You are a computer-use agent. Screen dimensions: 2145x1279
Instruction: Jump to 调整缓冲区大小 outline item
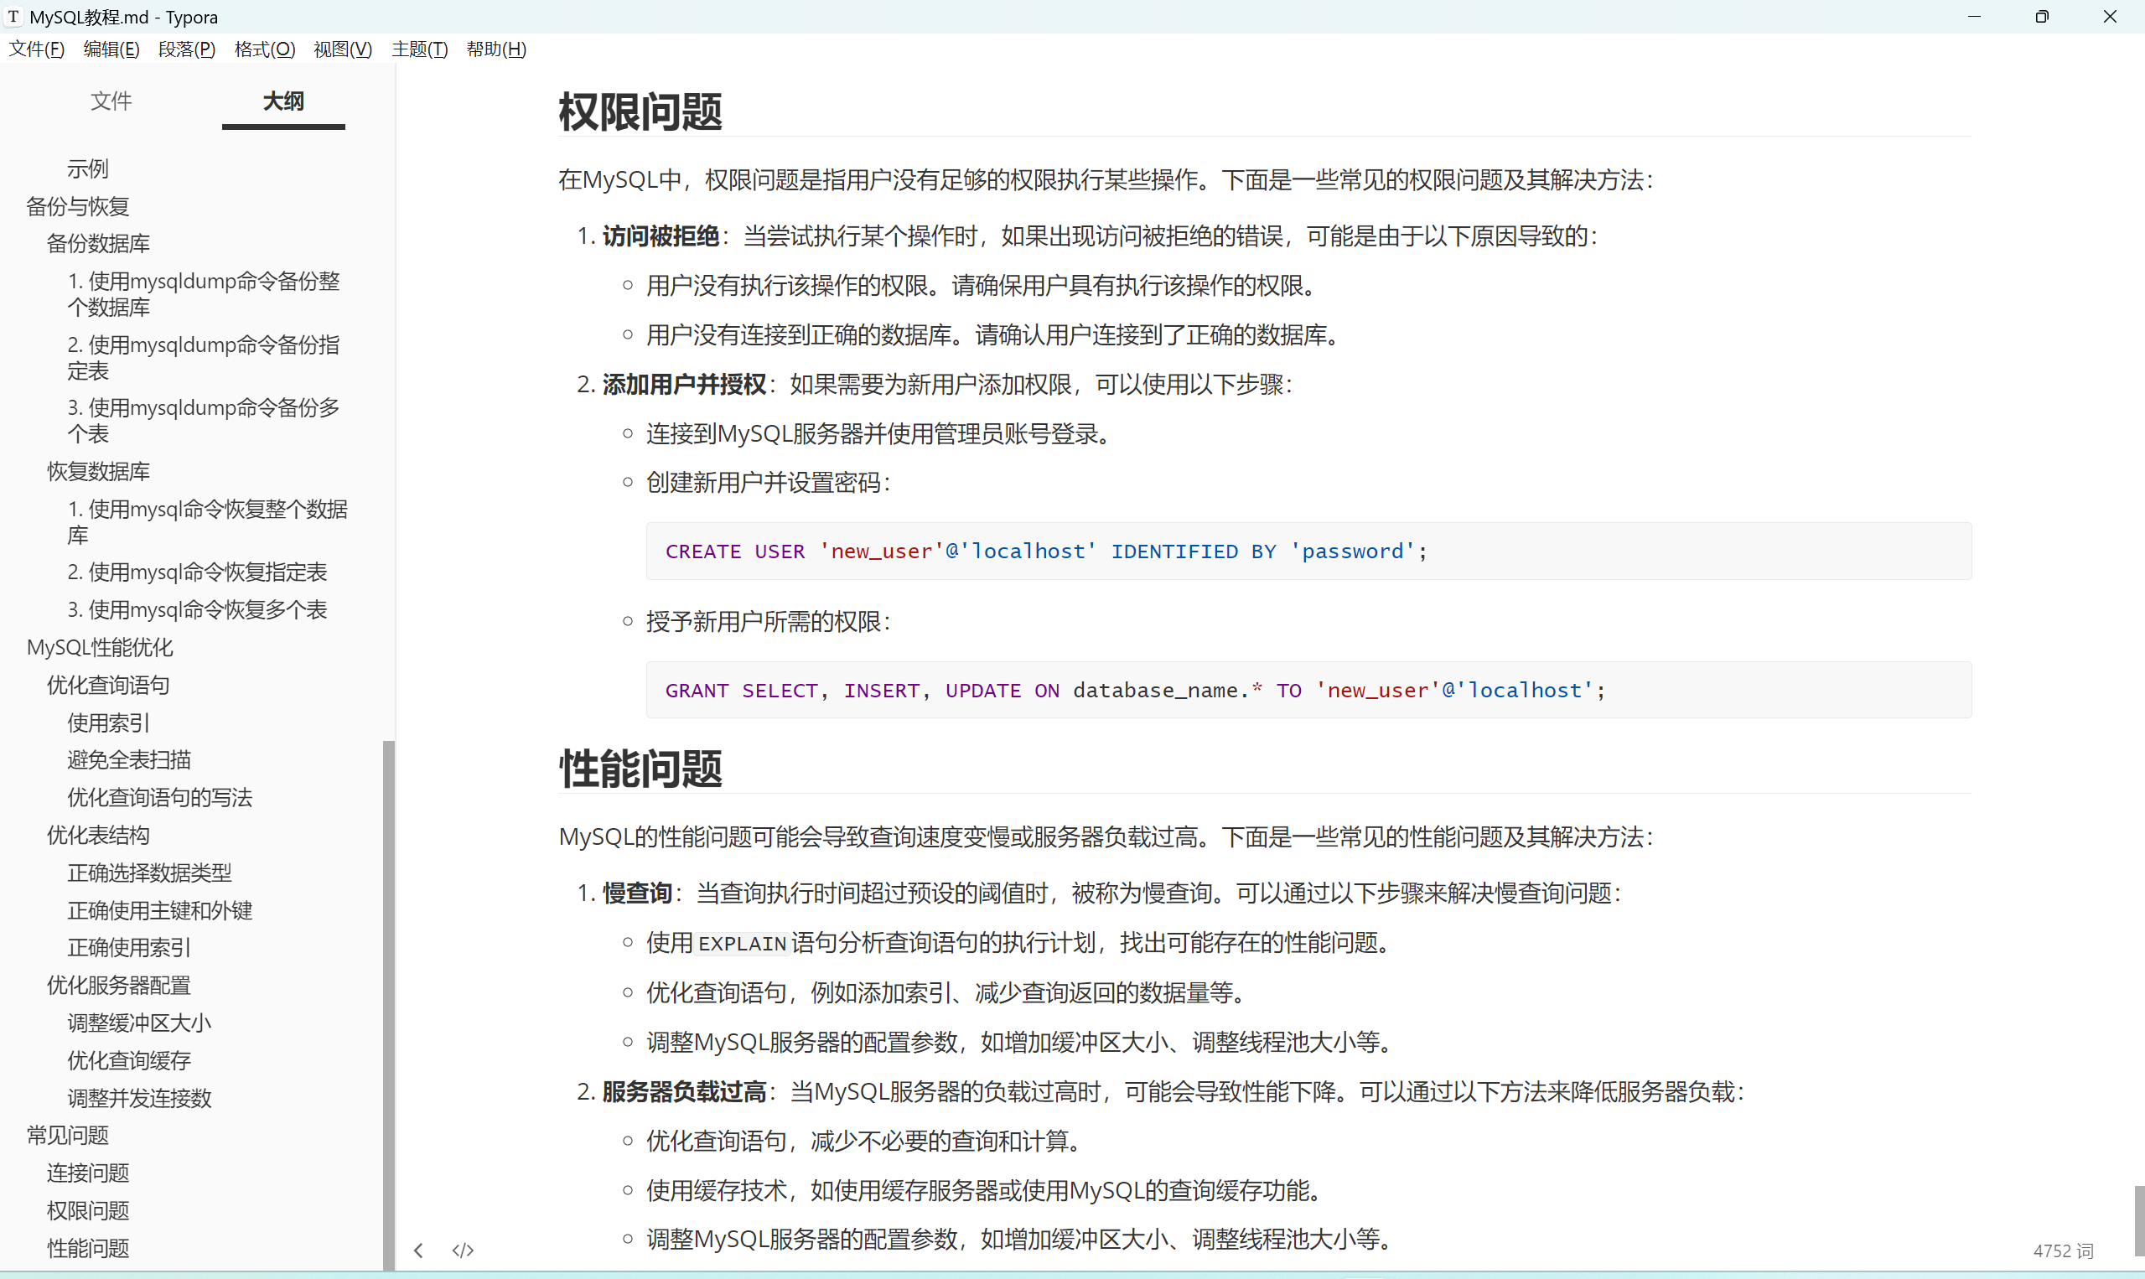(139, 1023)
